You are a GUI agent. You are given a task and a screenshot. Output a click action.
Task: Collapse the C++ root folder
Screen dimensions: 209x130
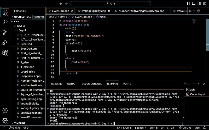(28, 22)
